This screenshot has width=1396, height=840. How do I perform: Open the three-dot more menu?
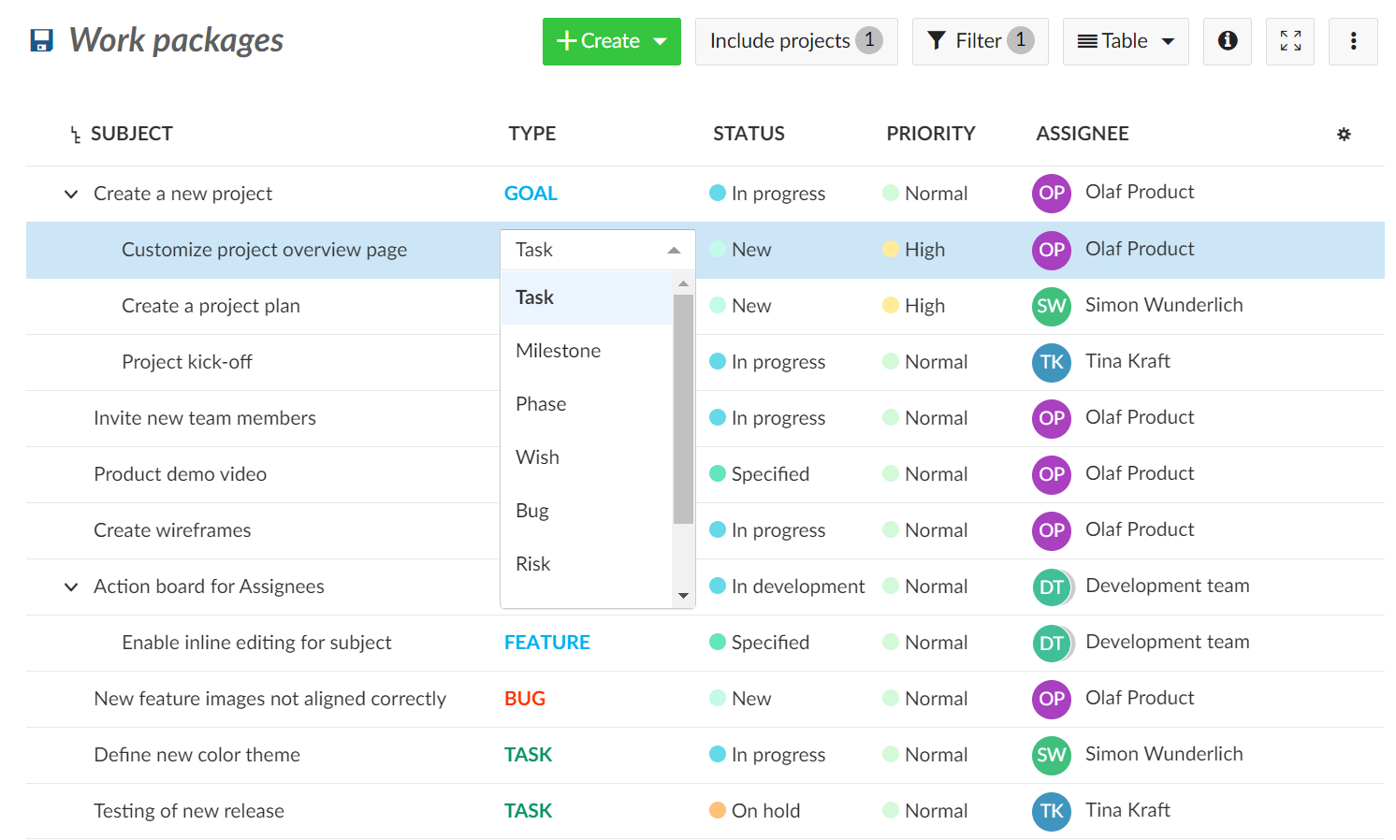pyautogui.click(x=1352, y=41)
